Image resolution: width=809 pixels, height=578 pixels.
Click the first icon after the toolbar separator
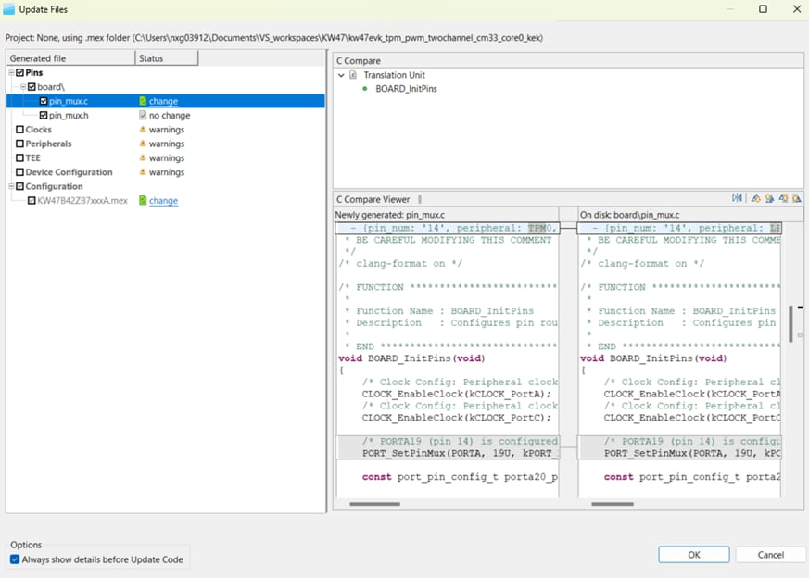[x=756, y=198]
